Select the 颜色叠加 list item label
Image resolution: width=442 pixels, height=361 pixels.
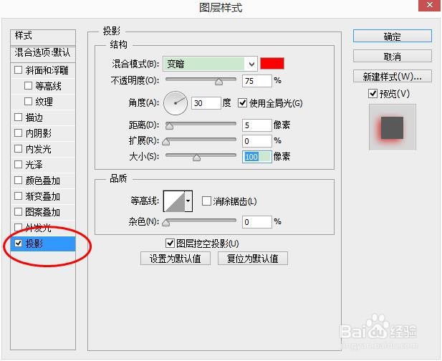tap(43, 180)
